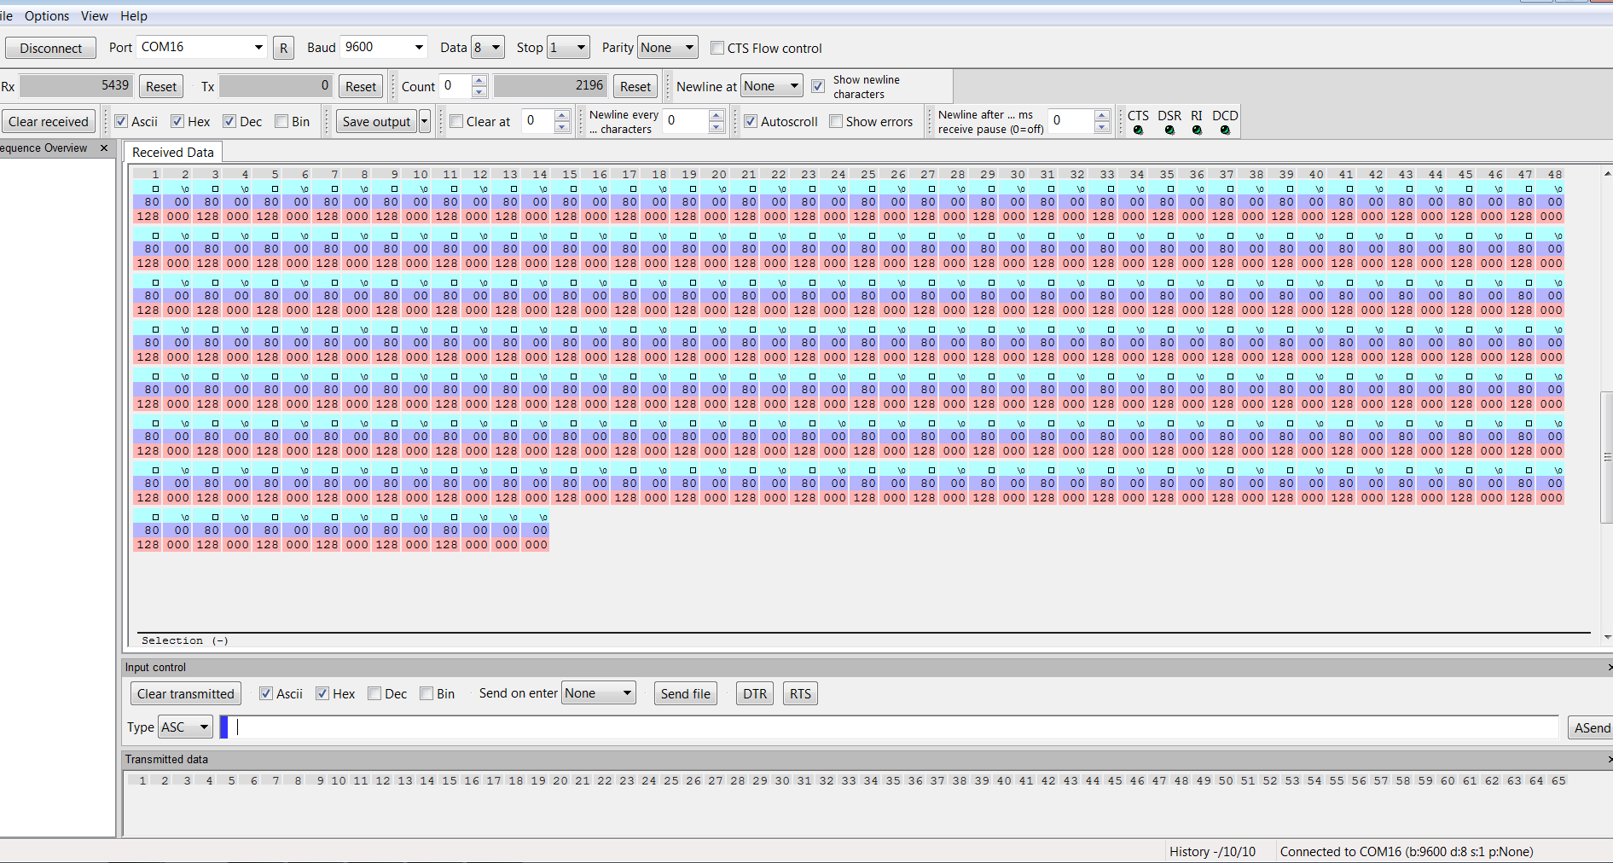
Task: Toggle the RTS line button
Action: (x=801, y=694)
